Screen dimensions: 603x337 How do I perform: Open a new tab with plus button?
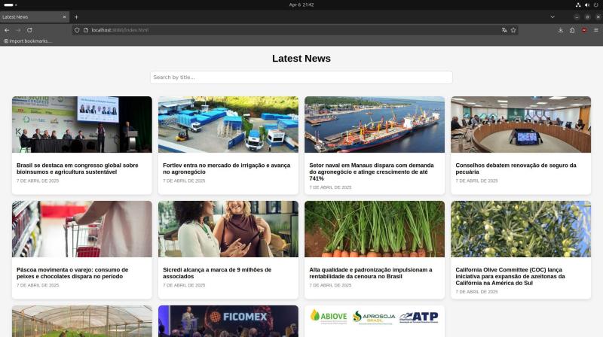point(76,17)
